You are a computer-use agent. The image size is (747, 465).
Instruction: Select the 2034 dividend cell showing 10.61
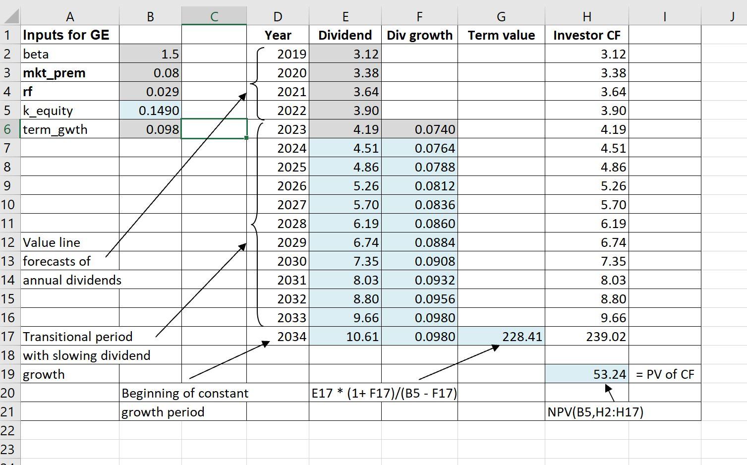click(345, 336)
